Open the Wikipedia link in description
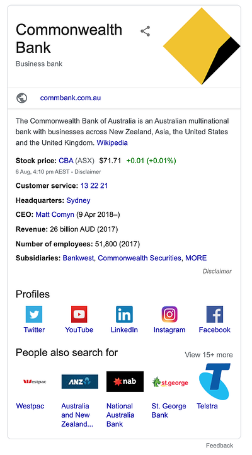Image resolution: width=252 pixels, height=455 pixels. tap(112, 143)
